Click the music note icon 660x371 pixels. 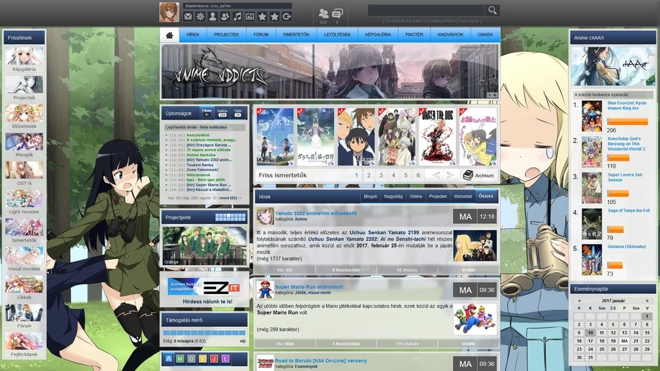[x=237, y=16]
